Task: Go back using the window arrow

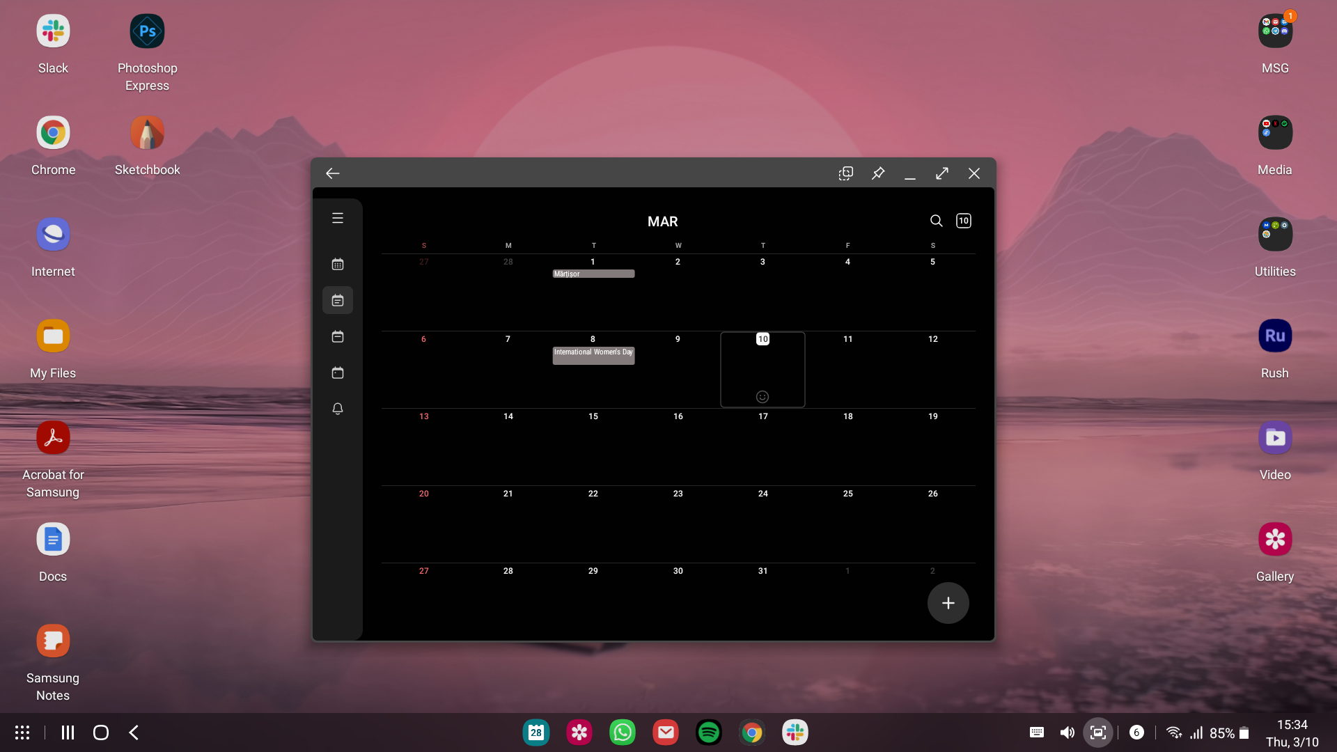Action: [333, 173]
